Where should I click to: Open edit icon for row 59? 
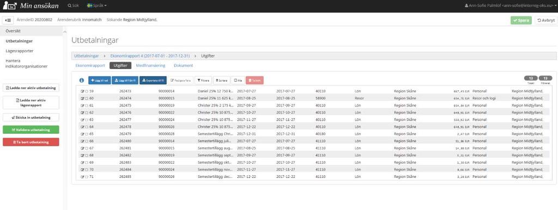click(83, 91)
